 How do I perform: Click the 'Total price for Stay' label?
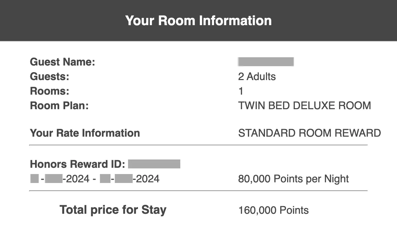113,209
